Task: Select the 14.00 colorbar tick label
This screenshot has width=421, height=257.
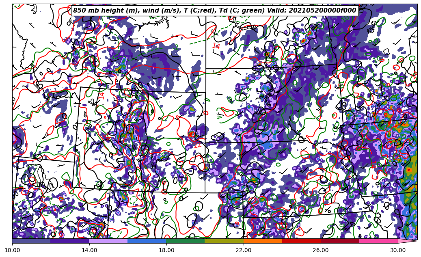Action: click(x=89, y=250)
